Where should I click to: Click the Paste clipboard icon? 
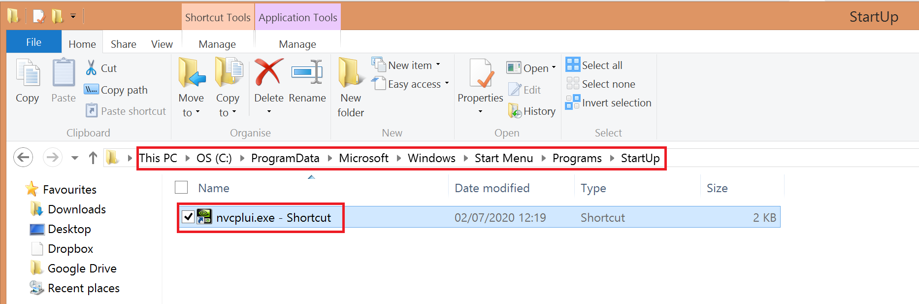[64, 73]
